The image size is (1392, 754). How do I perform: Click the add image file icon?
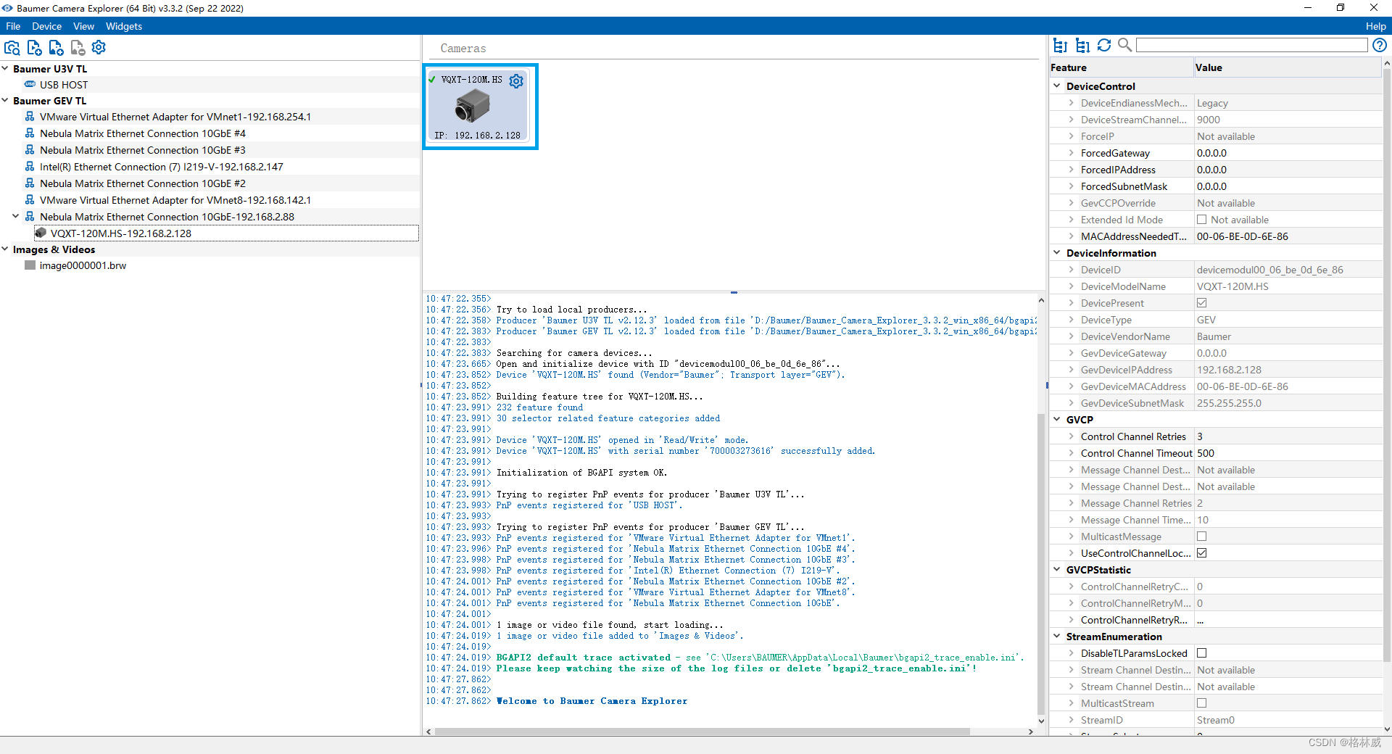click(56, 48)
